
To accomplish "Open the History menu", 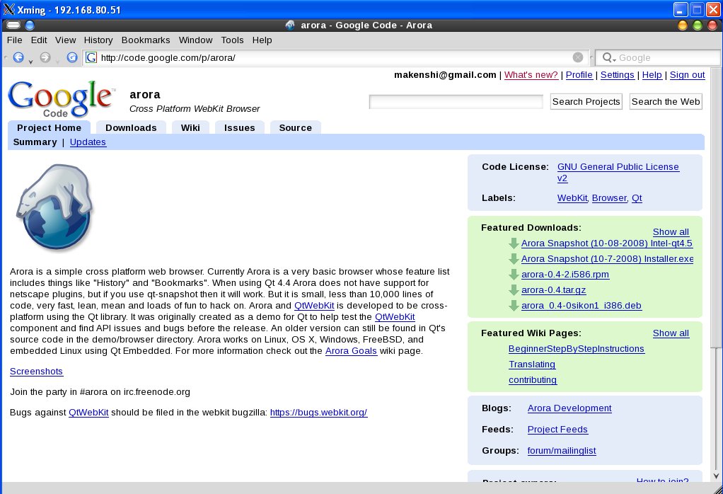I will tap(98, 40).
